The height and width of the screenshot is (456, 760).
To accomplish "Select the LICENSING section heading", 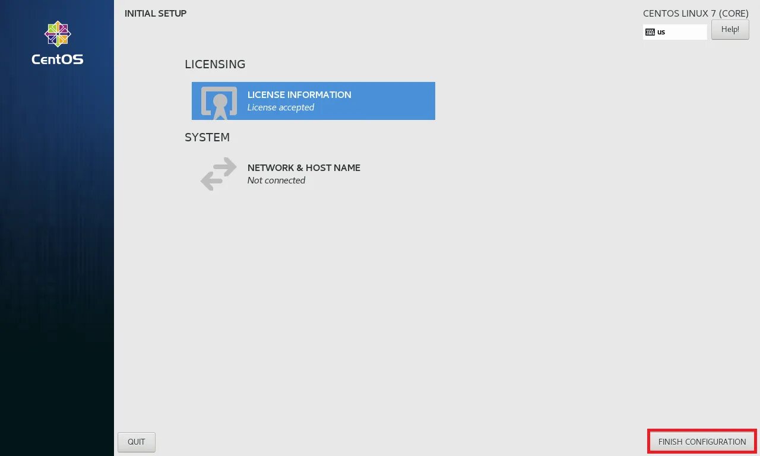I will click(215, 64).
